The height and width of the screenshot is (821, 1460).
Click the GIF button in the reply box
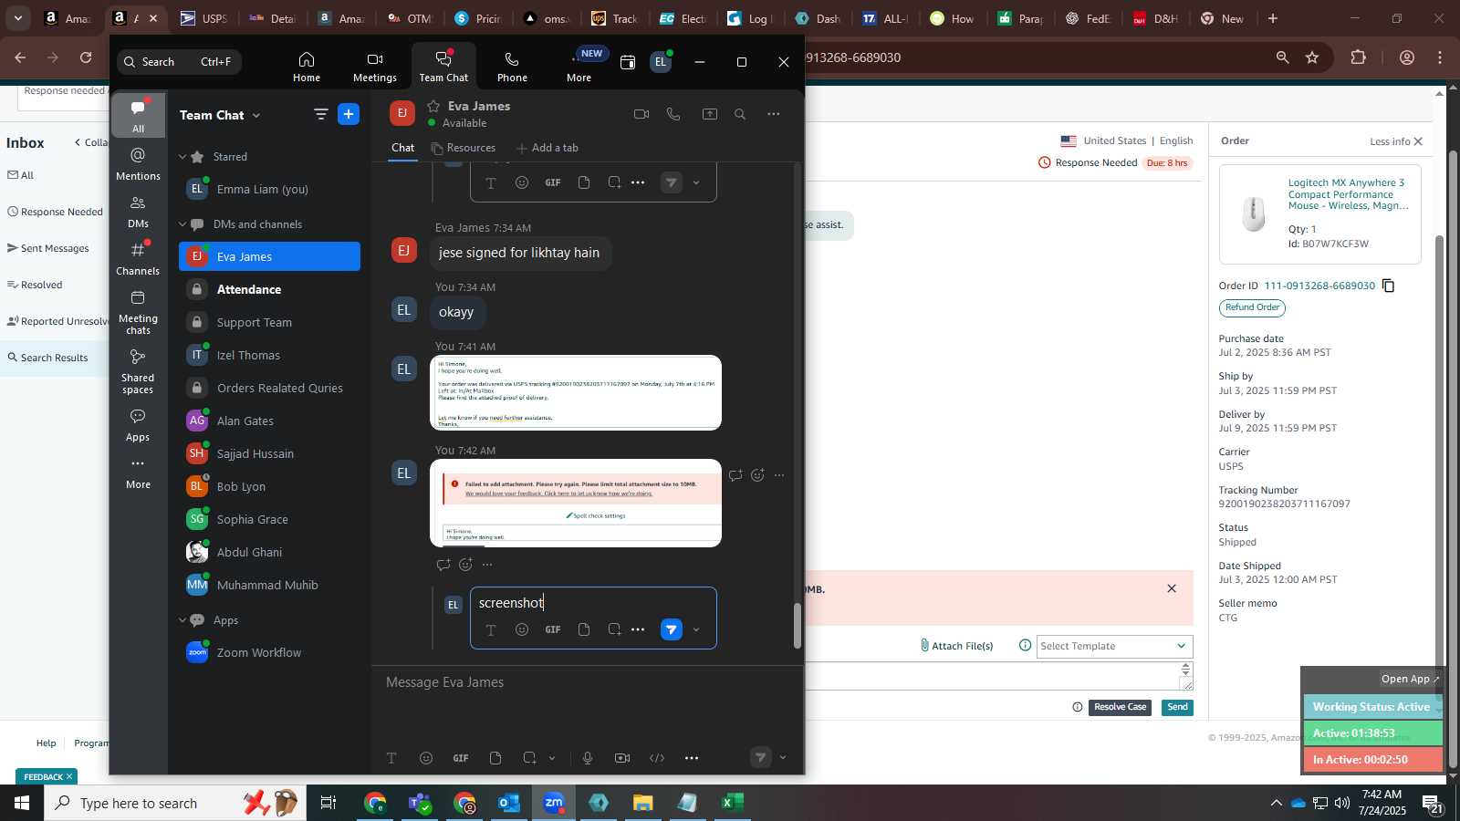[553, 629]
